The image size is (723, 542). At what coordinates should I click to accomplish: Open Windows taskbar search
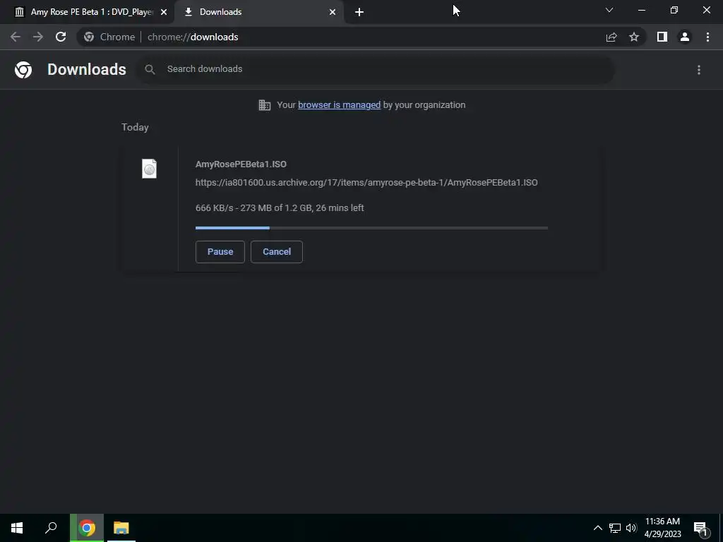[51, 528]
